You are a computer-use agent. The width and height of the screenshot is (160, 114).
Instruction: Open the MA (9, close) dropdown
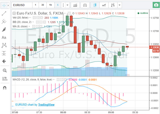[29, 26]
